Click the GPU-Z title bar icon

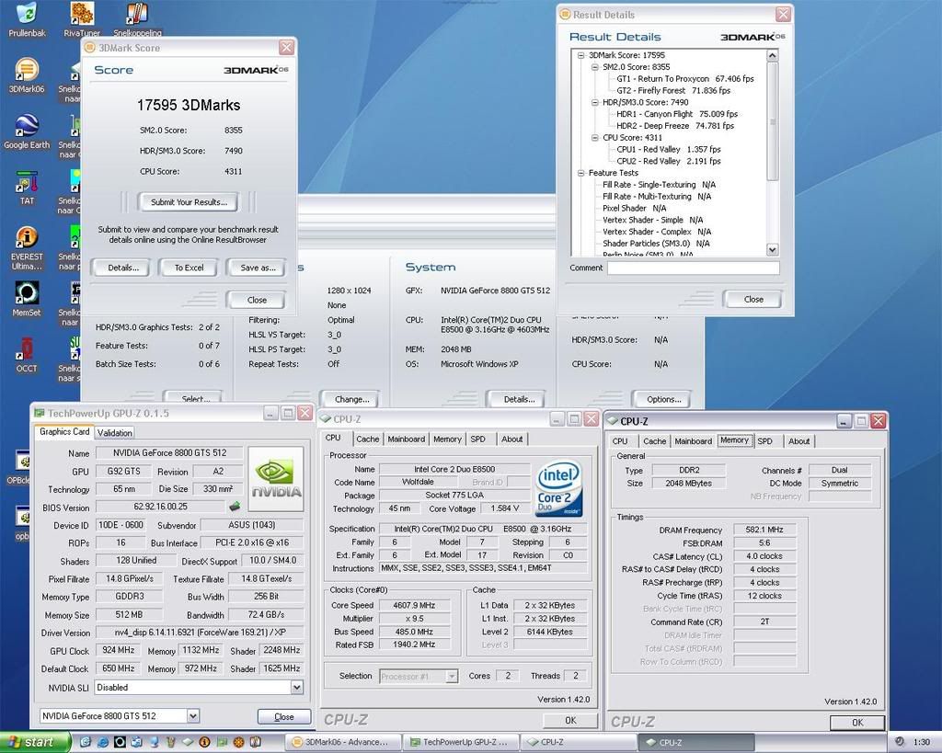click(x=40, y=413)
